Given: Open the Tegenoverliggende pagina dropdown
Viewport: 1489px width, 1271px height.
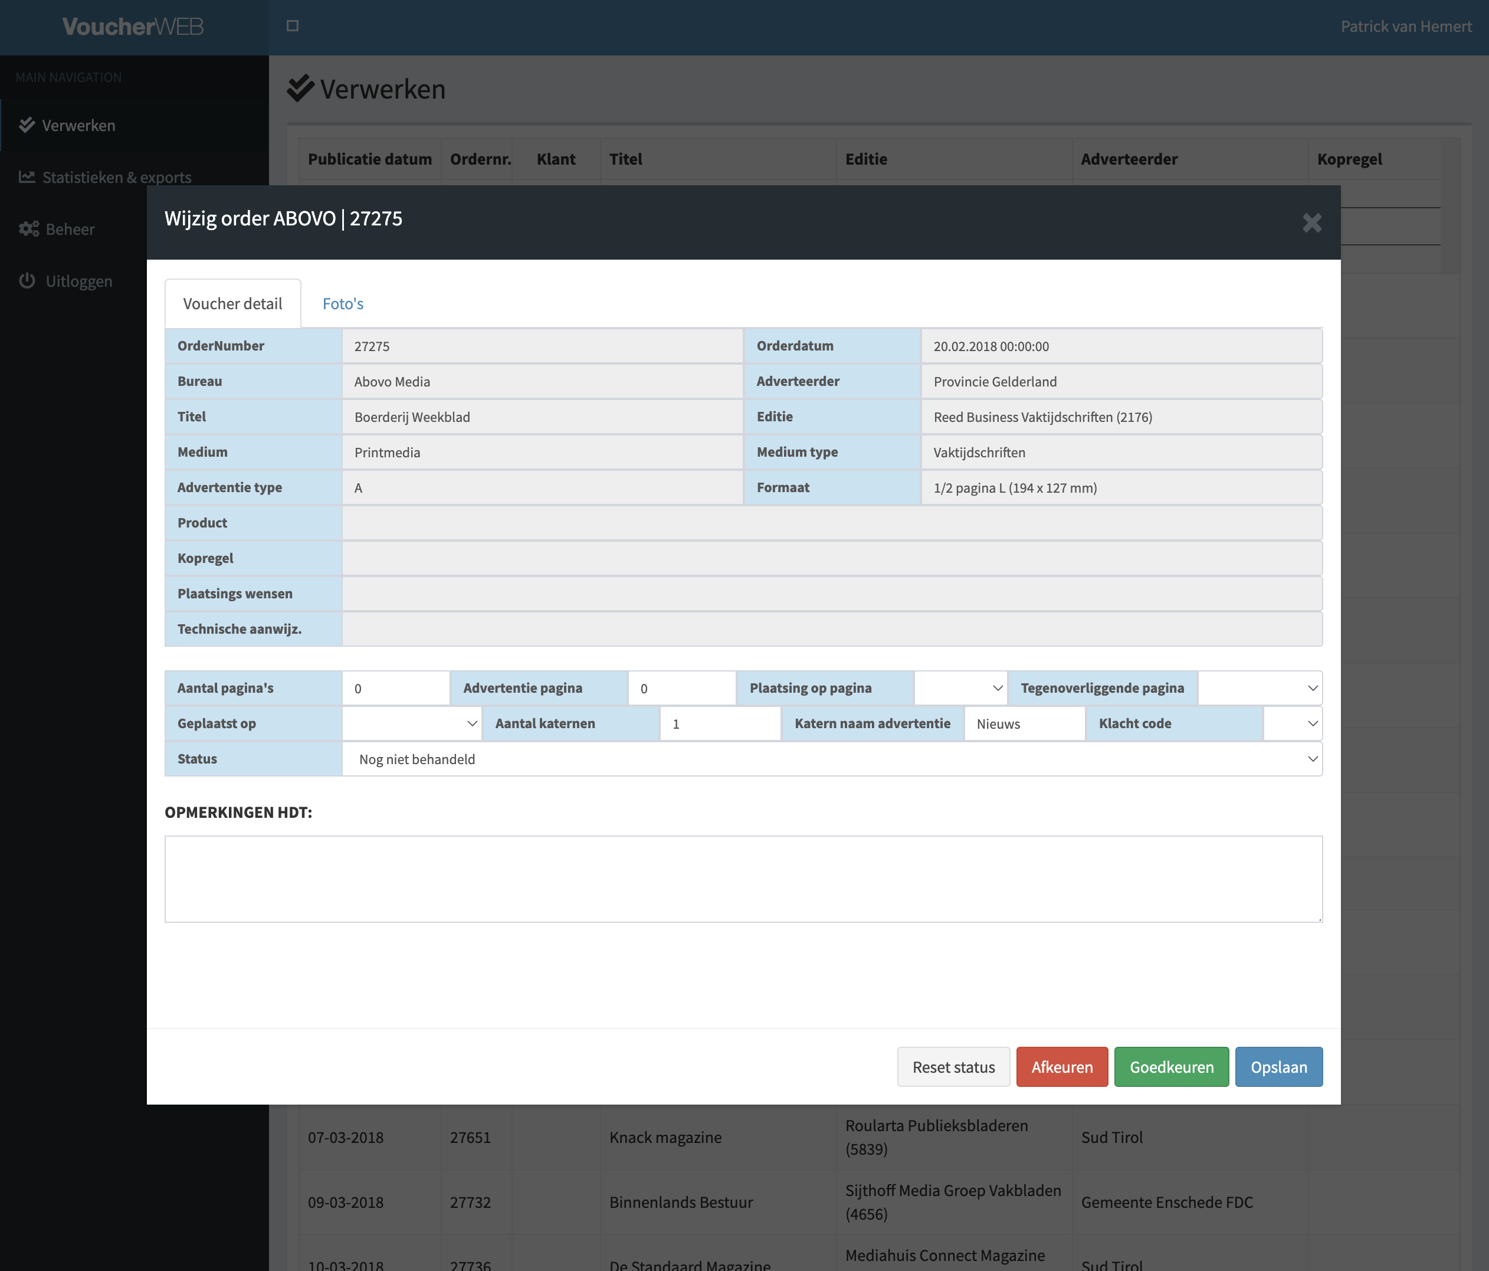Looking at the screenshot, I should (1260, 688).
